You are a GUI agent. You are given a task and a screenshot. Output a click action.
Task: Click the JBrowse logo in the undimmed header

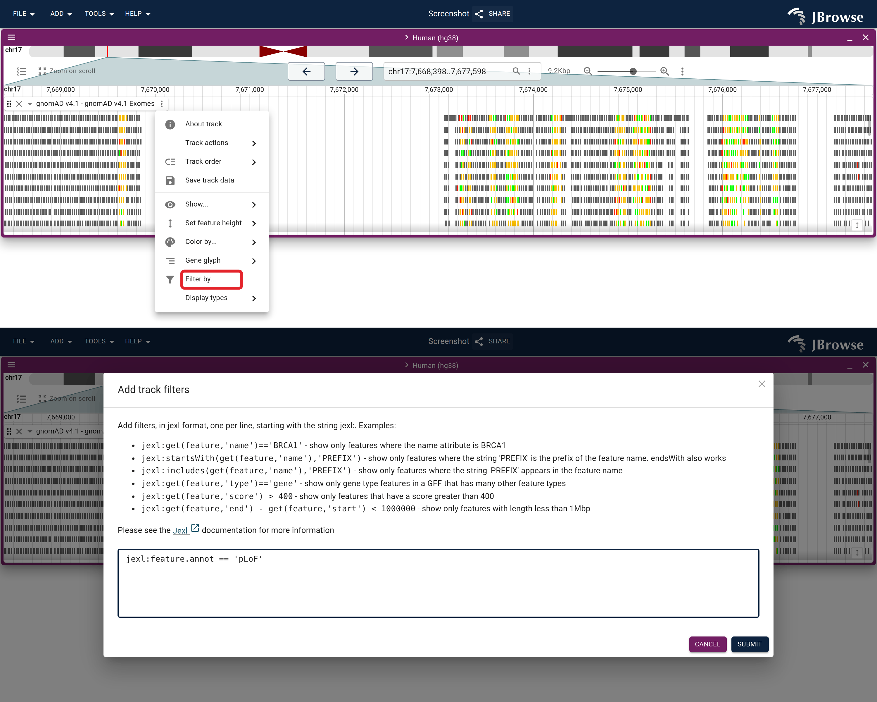click(825, 16)
